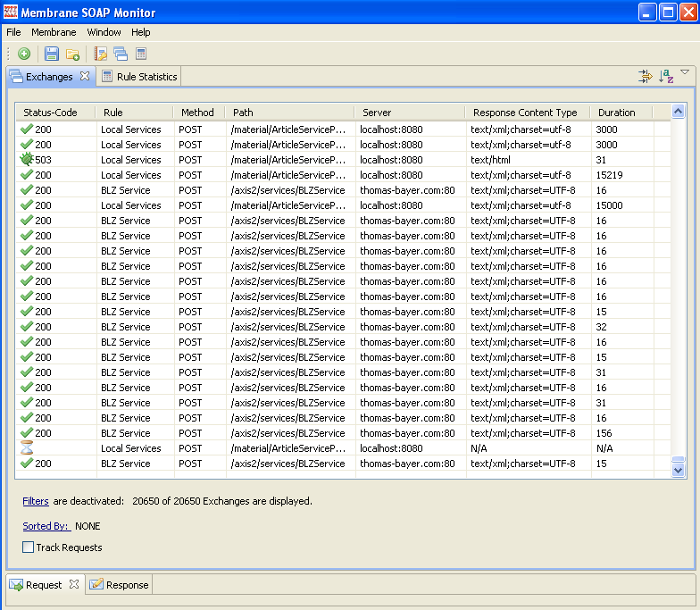Open the Filters link
This screenshot has height=610, width=700.
[36, 501]
